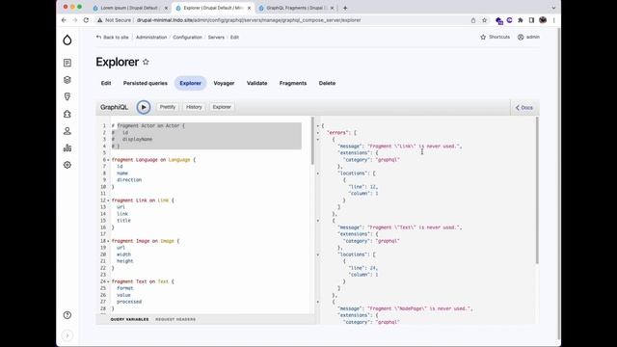Click the 'Fragment \"Link\" is never used.' message
Image resolution: width=617 pixels, height=347 pixels.
[x=415, y=146]
